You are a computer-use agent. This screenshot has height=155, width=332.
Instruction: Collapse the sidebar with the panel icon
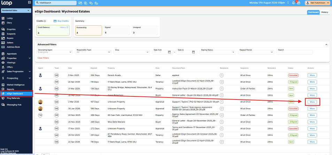[29, 2]
